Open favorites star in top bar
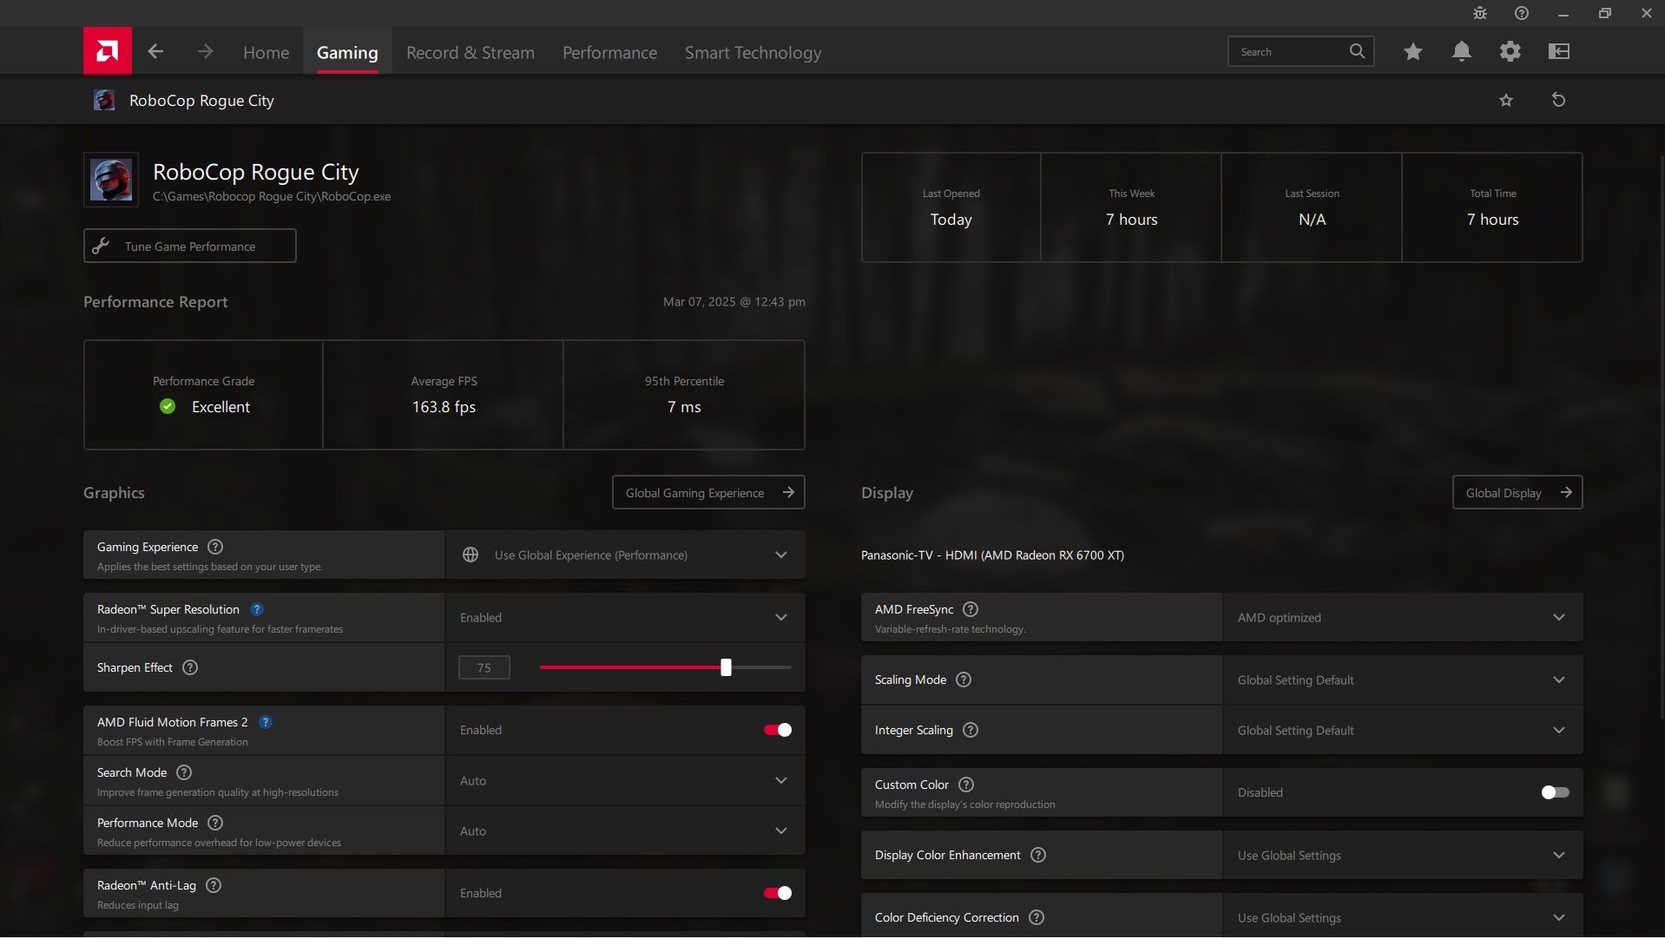 pyautogui.click(x=1413, y=52)
